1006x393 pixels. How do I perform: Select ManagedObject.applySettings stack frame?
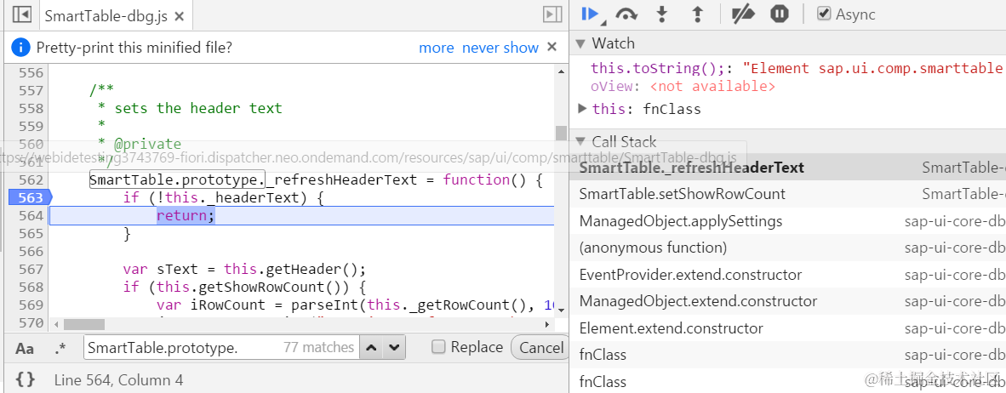pyautogui.click(x=788, y=221)
